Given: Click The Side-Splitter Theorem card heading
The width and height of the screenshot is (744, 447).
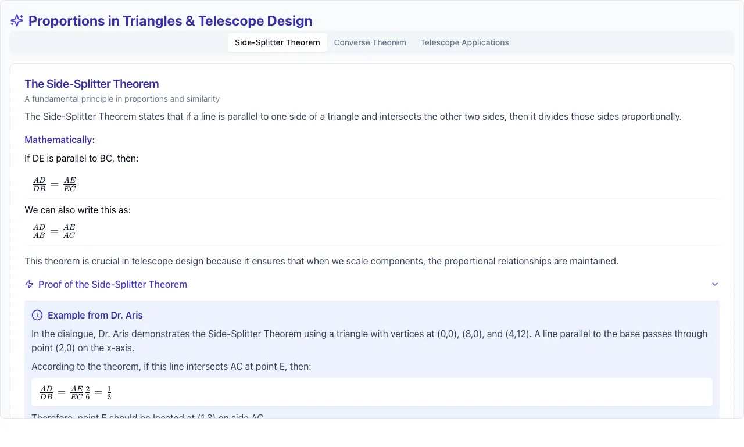Looking at the screenshot, I should [x=92, y=84].
